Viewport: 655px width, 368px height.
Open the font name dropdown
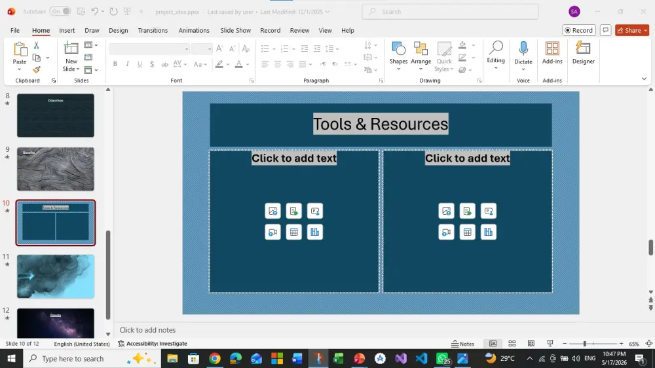[x=186, y=49]
